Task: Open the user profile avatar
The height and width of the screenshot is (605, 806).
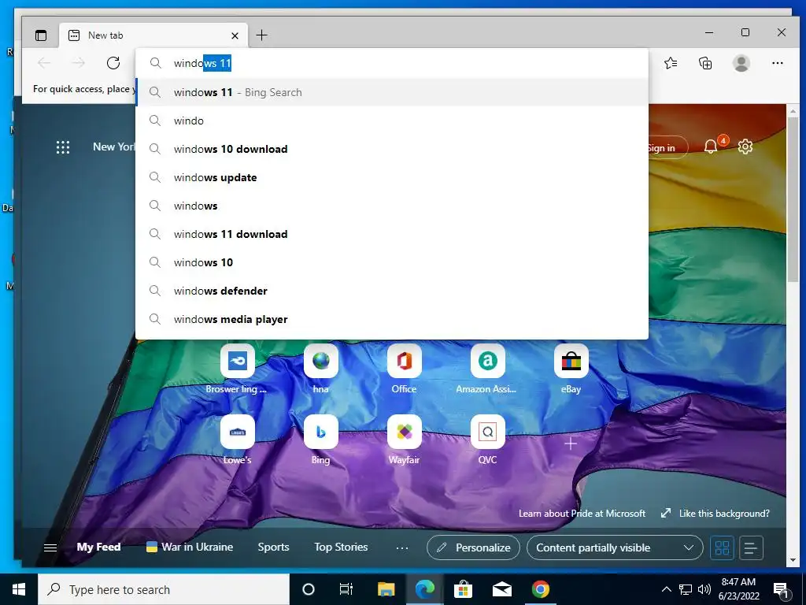Action: point(741,63)
